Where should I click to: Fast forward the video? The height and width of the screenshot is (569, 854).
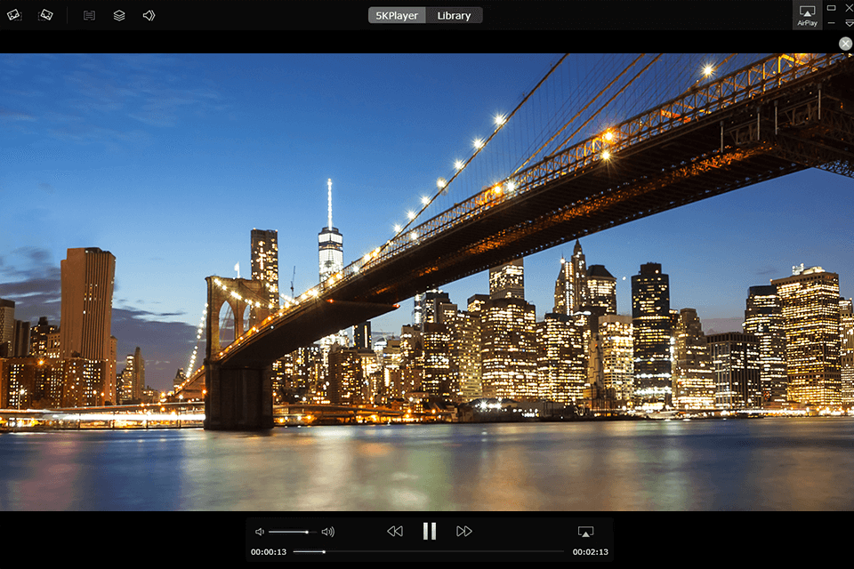coord(464,531)
